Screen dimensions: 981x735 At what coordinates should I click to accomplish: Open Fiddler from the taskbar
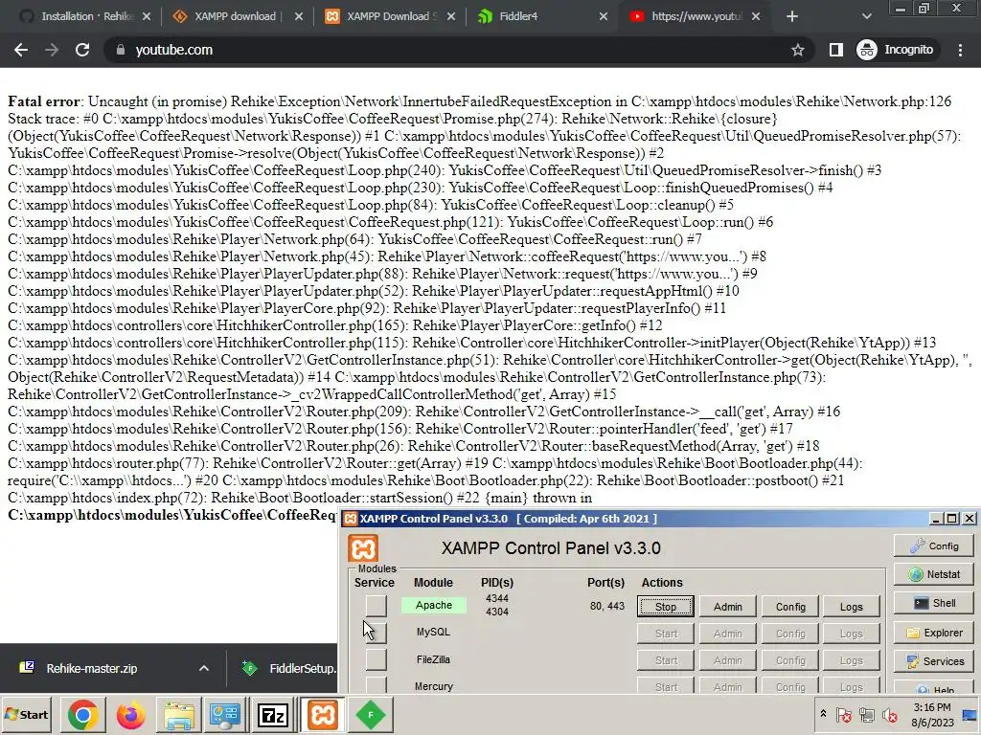click(x=371, y=715)
